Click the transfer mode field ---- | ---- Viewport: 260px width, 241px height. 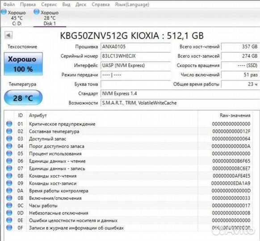click(x=136, y=75)
